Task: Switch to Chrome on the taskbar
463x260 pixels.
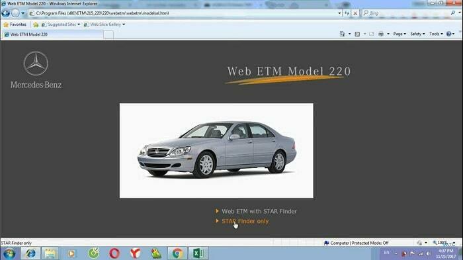Action: click(x=177, y=253)
